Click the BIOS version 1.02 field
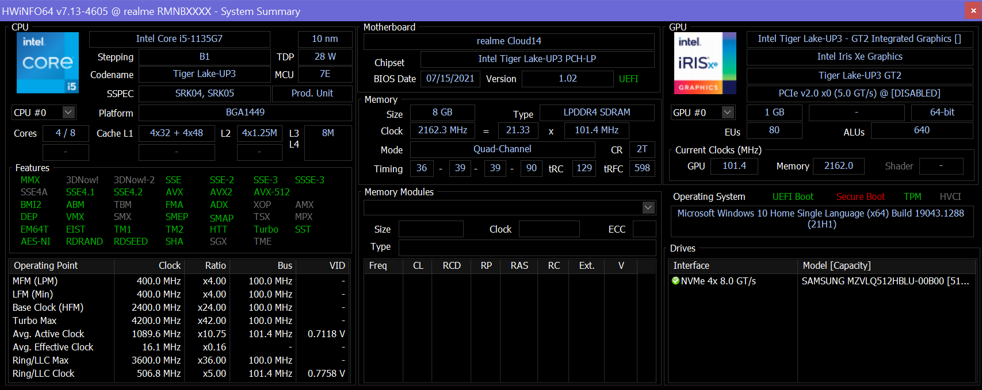982x390 pixels. 568,79
